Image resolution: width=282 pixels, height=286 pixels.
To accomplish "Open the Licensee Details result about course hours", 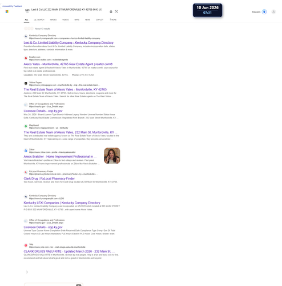I will [43, 227].
